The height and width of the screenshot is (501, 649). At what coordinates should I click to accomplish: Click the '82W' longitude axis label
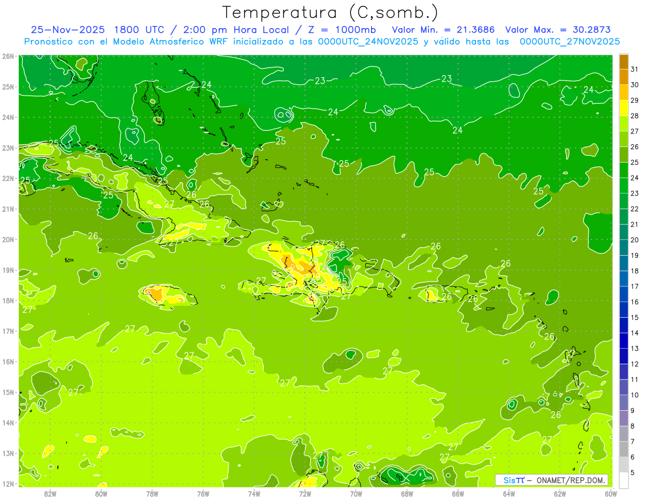[x=50, y=493]
